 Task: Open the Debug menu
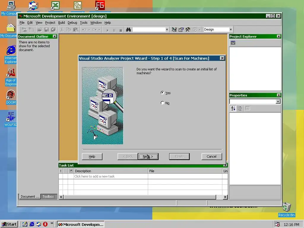pyautogui.click(x=72, y=23)
